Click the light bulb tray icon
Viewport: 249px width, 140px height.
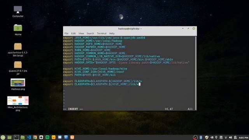[x=216, y=137]
